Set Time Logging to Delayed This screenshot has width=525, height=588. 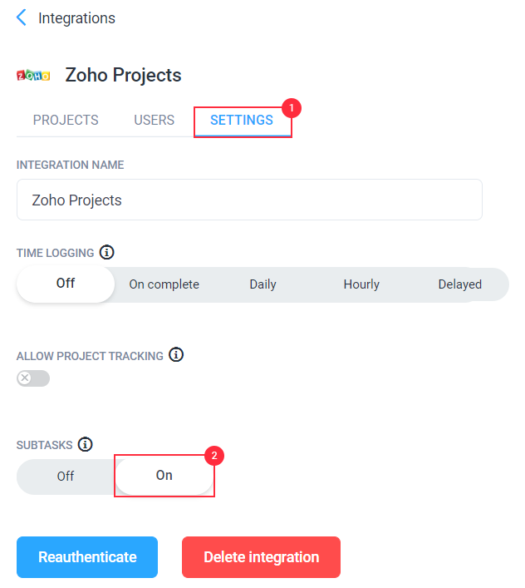(x=460, y=284)
